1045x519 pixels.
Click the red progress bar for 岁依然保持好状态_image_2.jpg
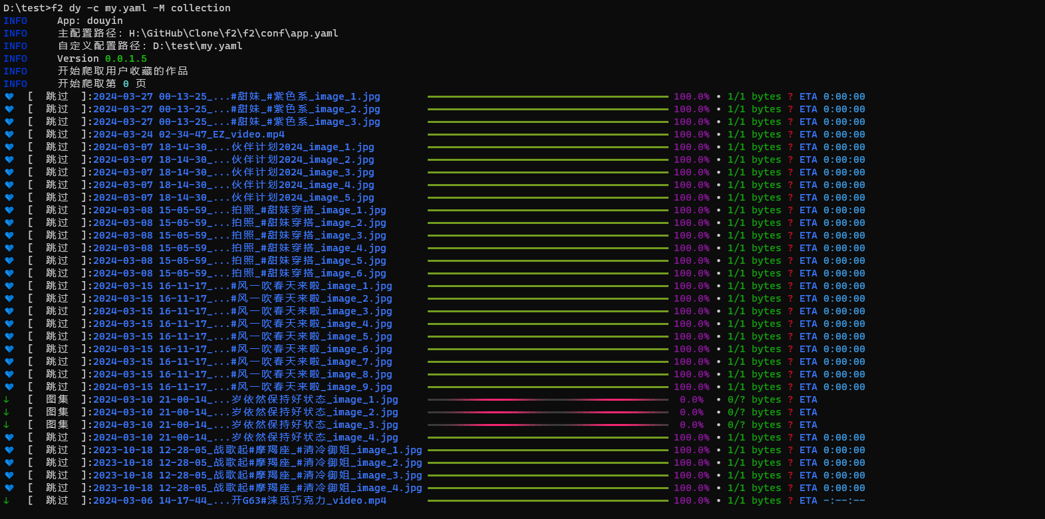point(547,412)
